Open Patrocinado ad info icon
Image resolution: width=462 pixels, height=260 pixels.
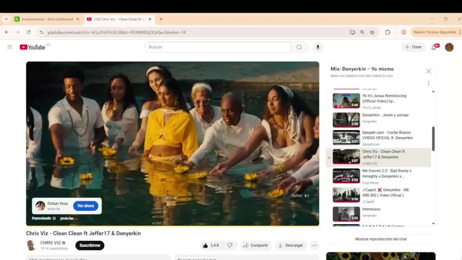click(54, 218)
